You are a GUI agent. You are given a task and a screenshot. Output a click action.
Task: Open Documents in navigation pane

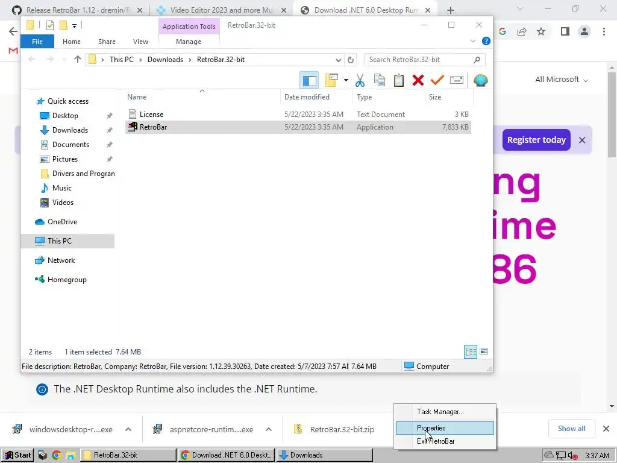[x=71, y=145]
